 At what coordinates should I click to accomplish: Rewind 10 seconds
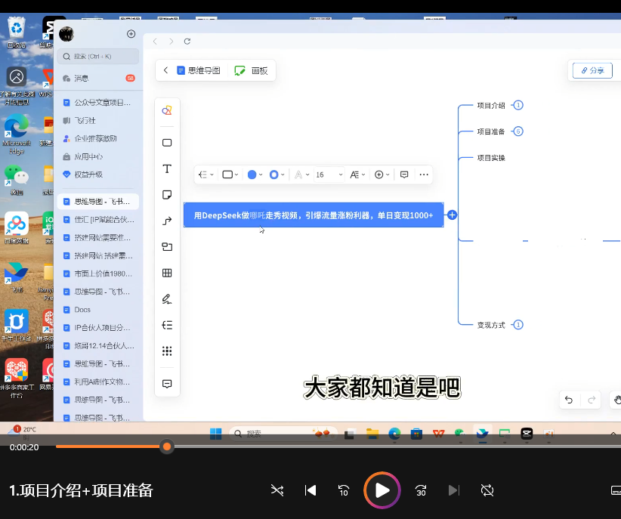coord(344,490)
